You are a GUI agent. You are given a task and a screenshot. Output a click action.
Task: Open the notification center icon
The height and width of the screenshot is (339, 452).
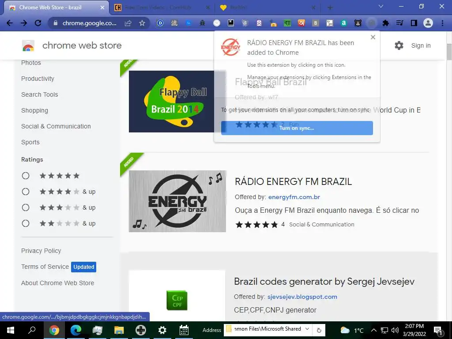[x=438, y=331]
